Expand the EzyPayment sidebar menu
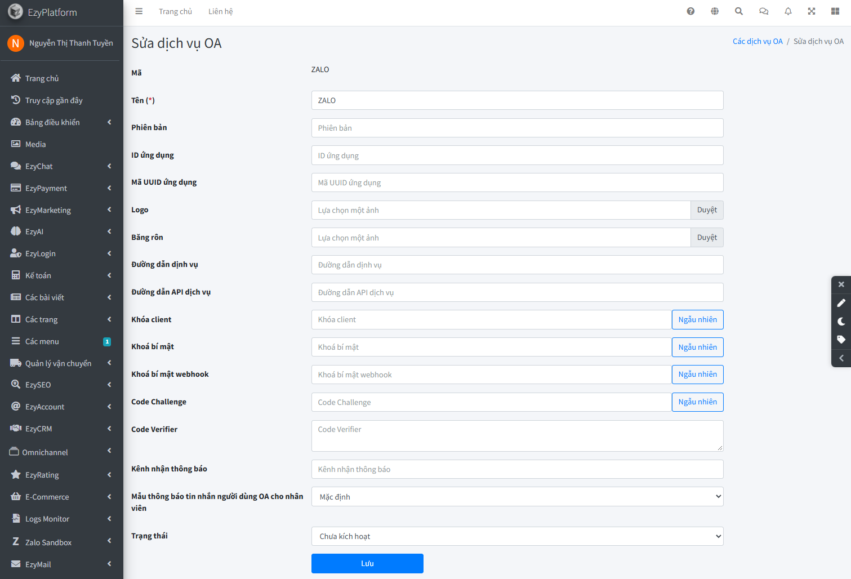Viewport: 851px width, 579px height. (x=61, y=188)
